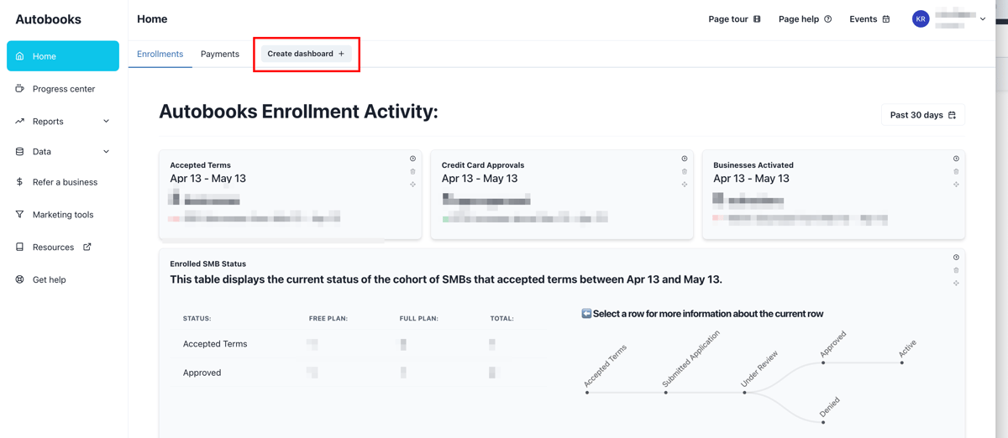Delete the Credit Card Approvals card via trash
This screenshot has height=438, width=1008.
(x=685, y=171)
